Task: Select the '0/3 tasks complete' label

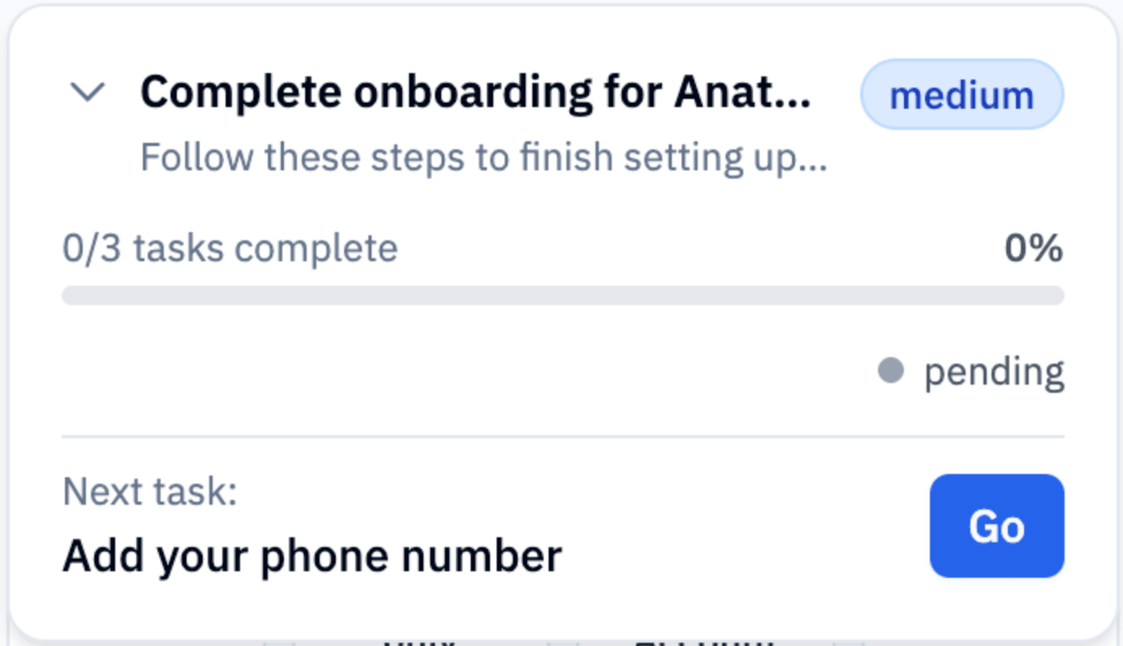Action: click(x=230, y=248)
